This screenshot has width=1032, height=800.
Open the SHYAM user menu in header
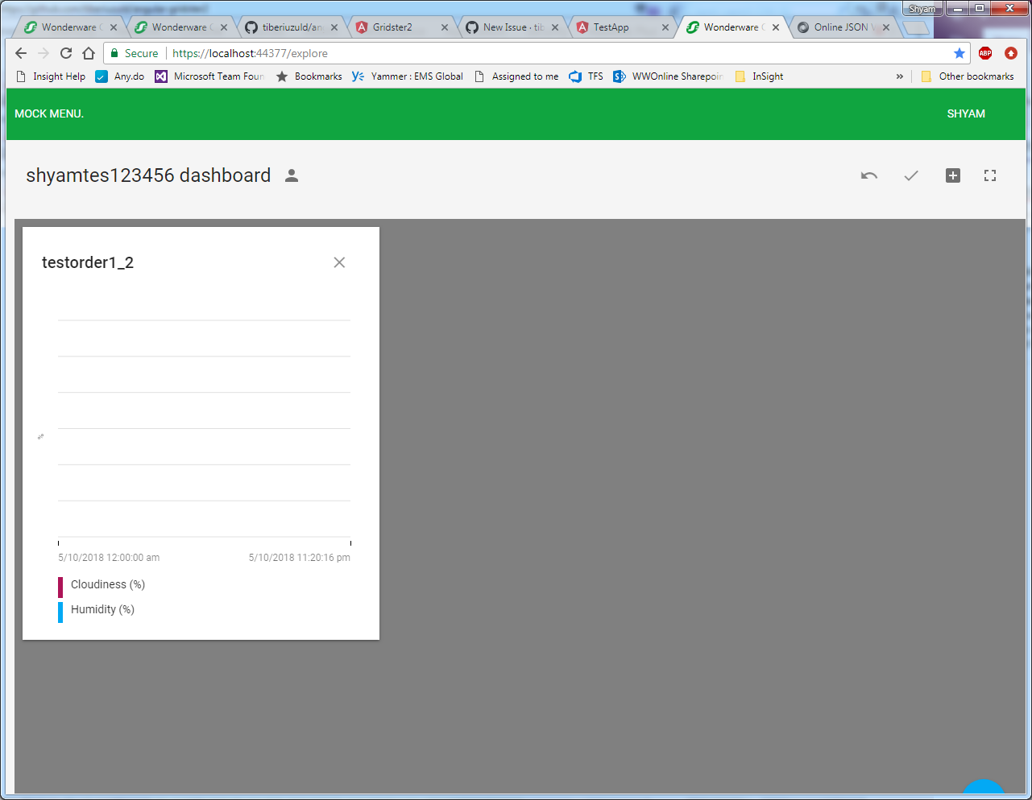coord(966,113)
